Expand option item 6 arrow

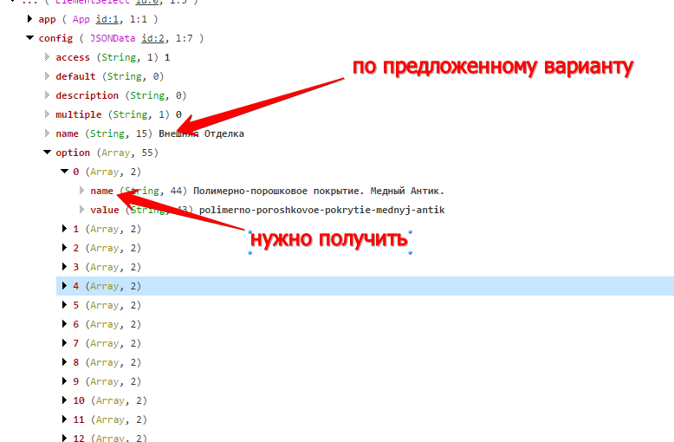[x=64, y=324]
